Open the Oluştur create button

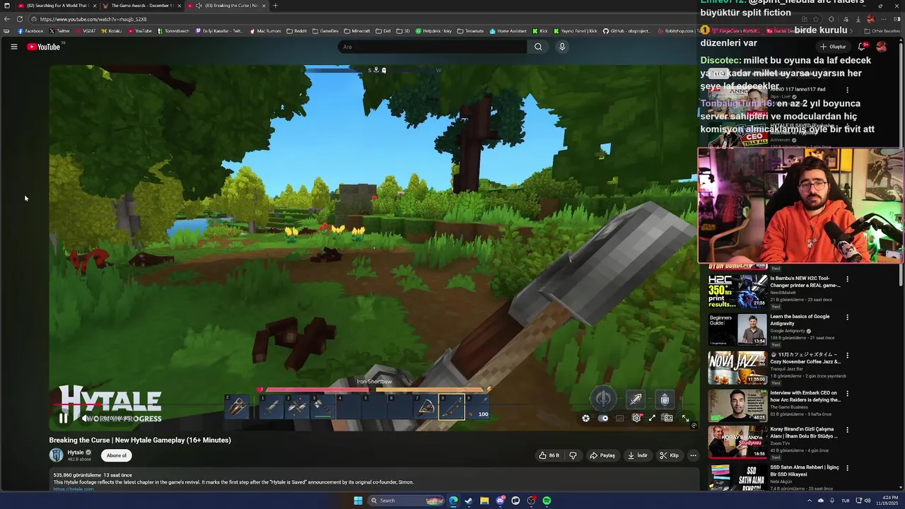point(832,47)
